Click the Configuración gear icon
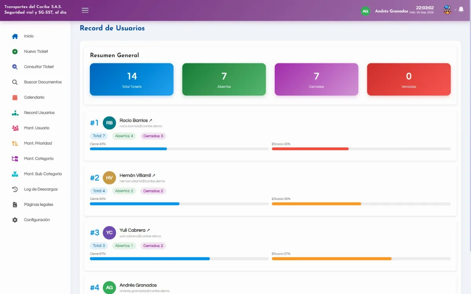Viewport: 471px width, 294px height. [x=15, y=220]
